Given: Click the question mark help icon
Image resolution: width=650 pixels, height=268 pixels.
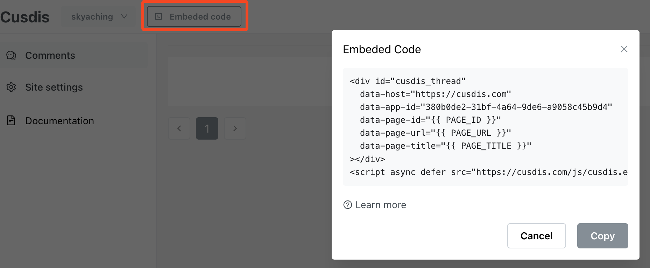Looking at the screenshot, I should point(348,205).
